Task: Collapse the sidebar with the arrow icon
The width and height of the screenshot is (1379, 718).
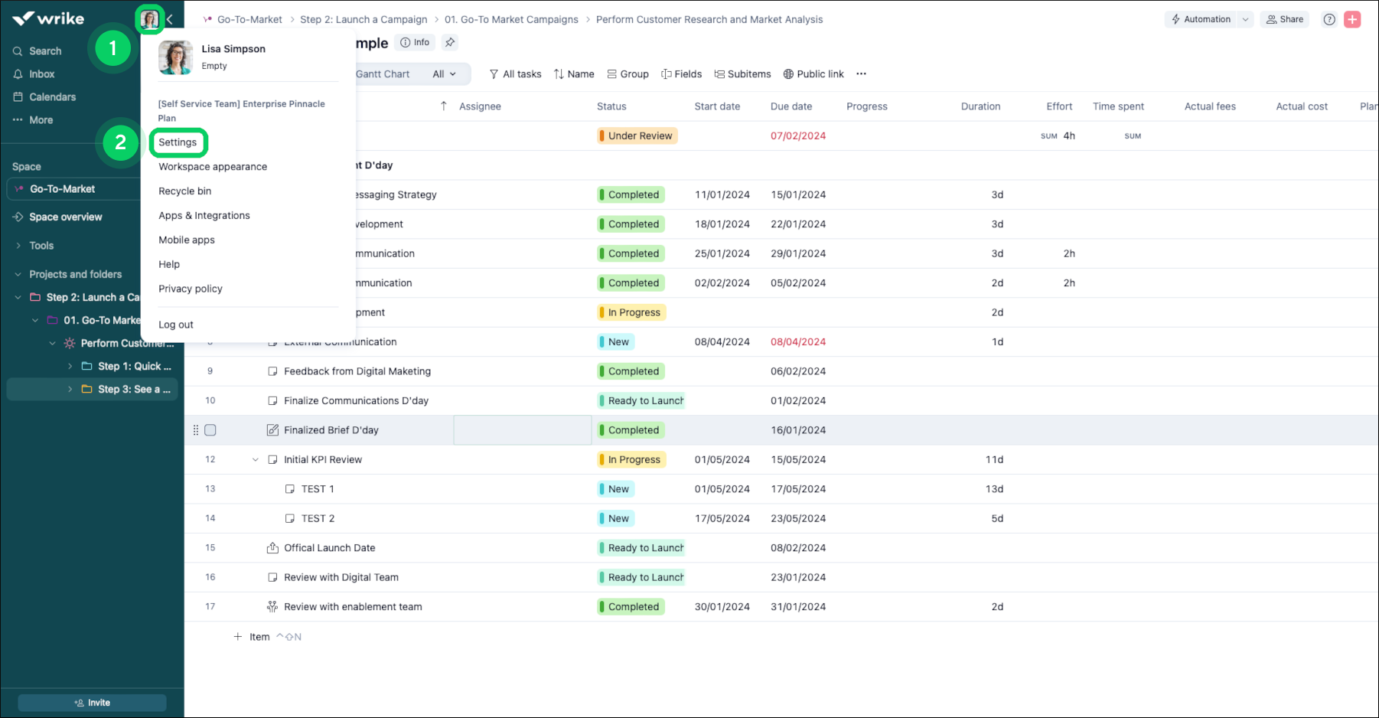Action: [x=170, y=19]
